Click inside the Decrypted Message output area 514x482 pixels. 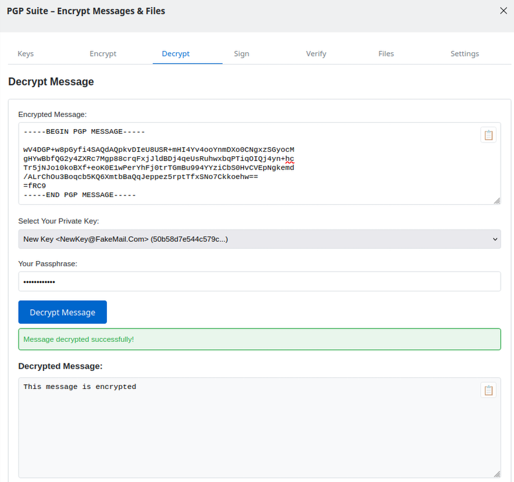pos(259,427)
